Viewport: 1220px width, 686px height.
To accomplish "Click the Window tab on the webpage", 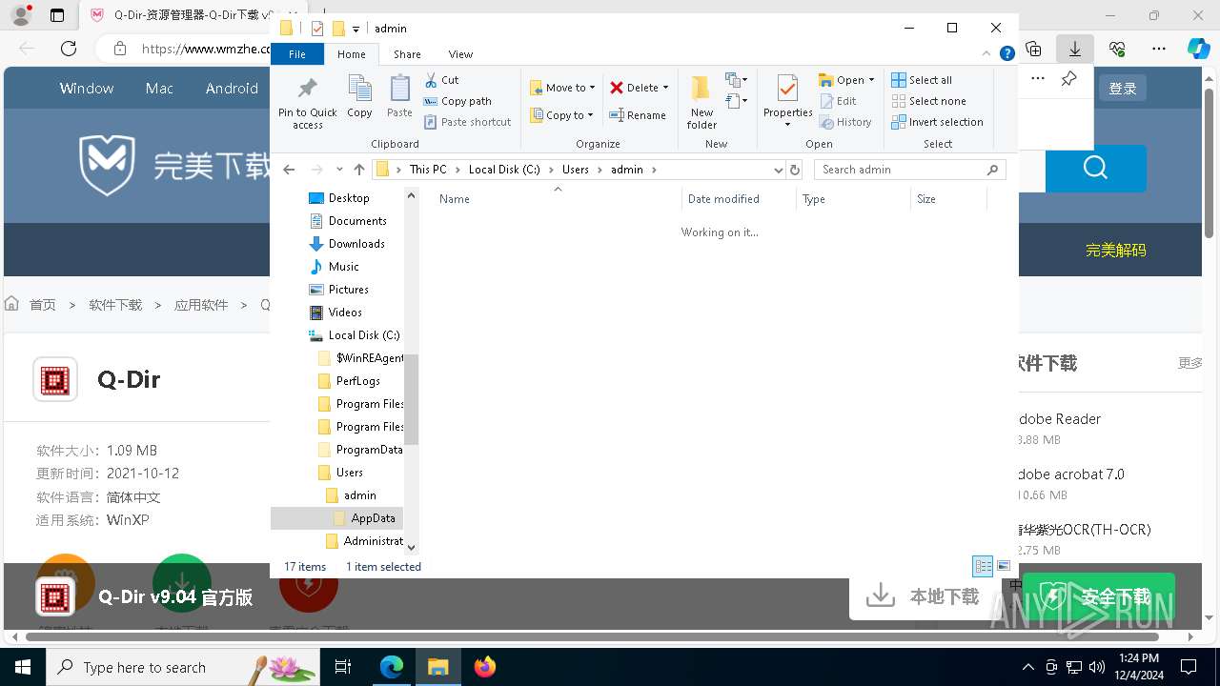I will [87, 88].
